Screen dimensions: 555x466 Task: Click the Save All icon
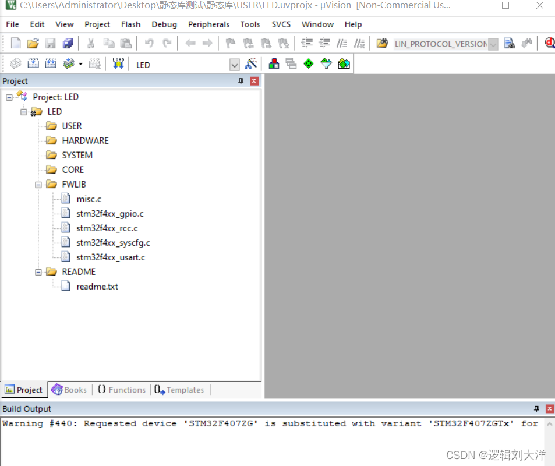coord(68,43)
